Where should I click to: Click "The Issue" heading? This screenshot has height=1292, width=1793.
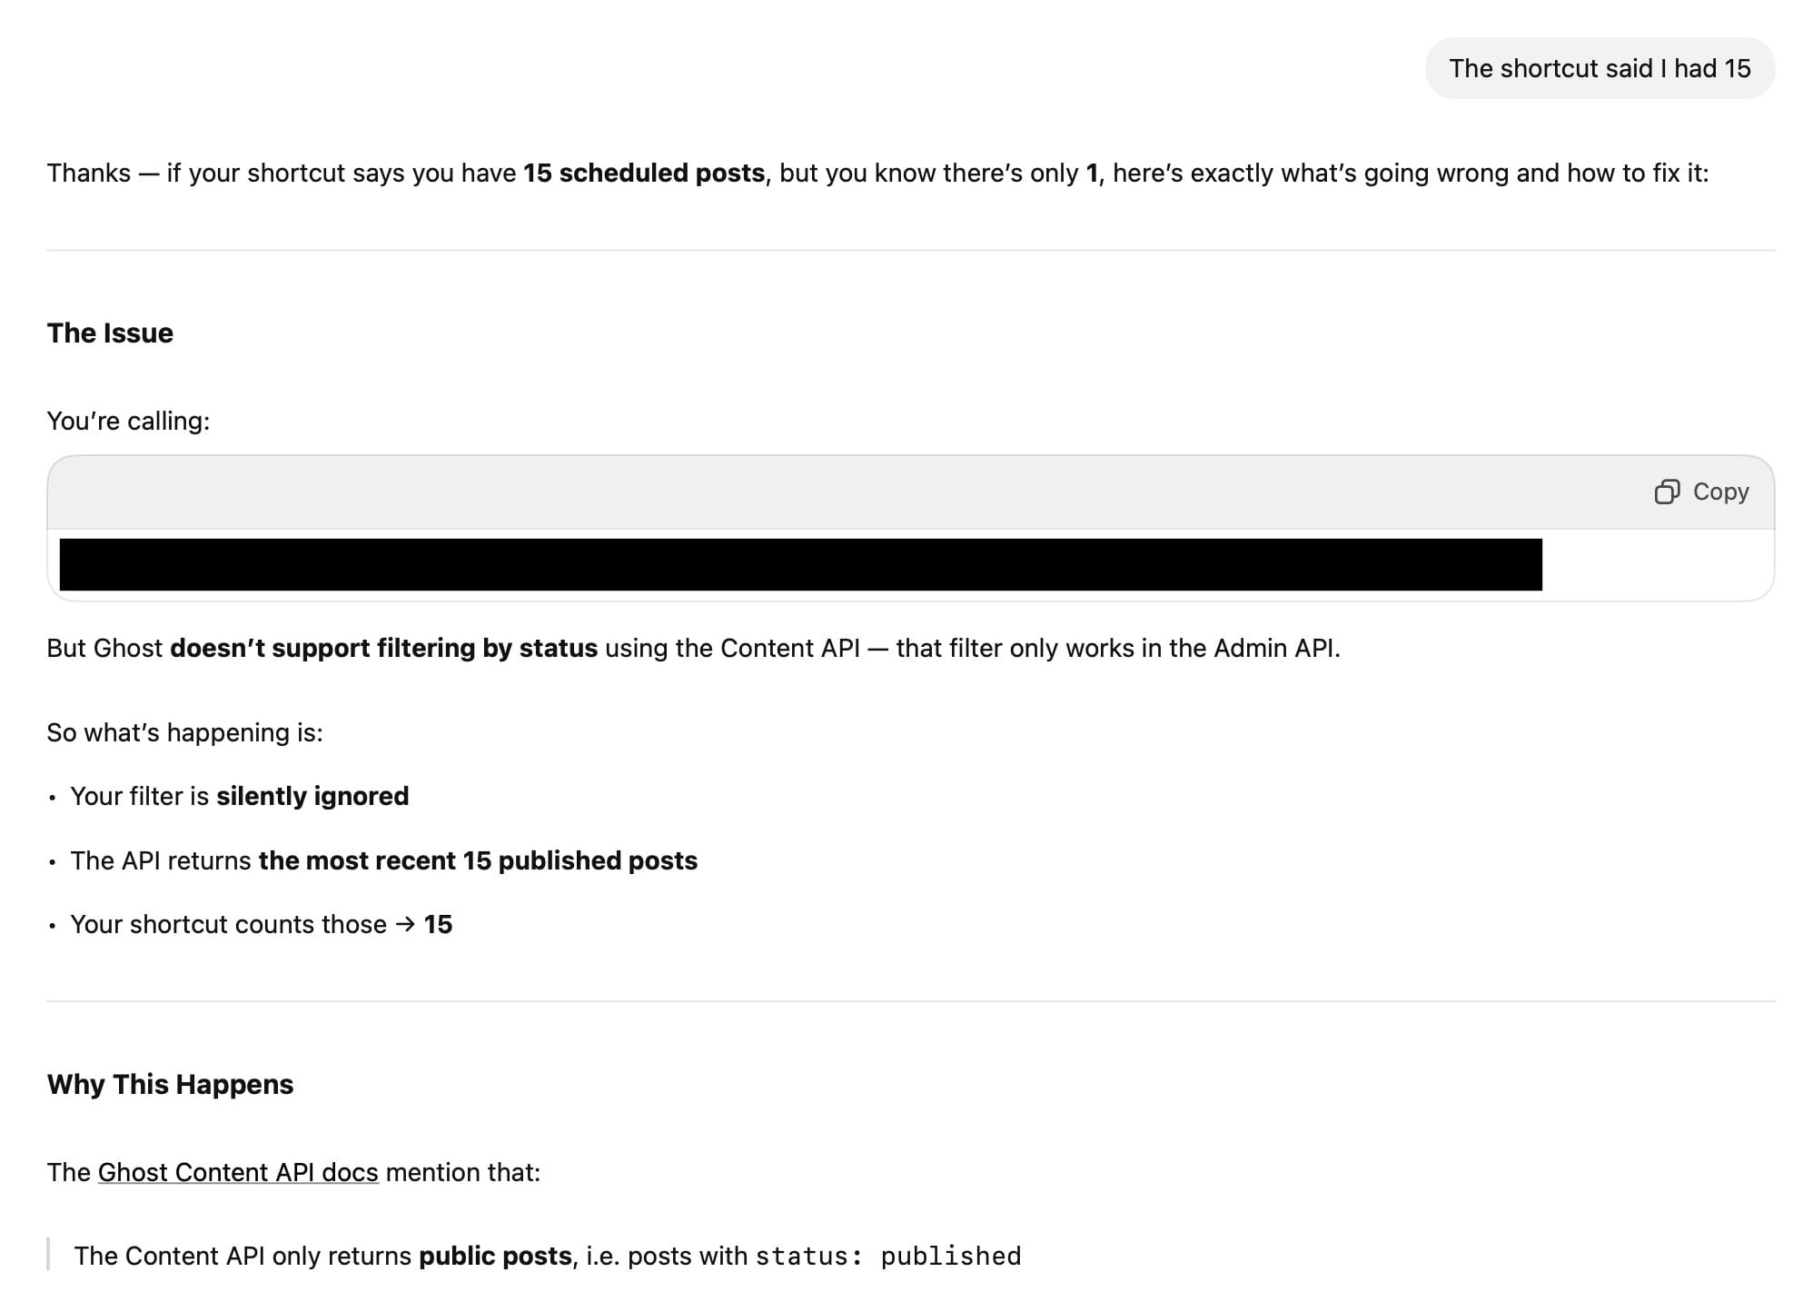110,333
